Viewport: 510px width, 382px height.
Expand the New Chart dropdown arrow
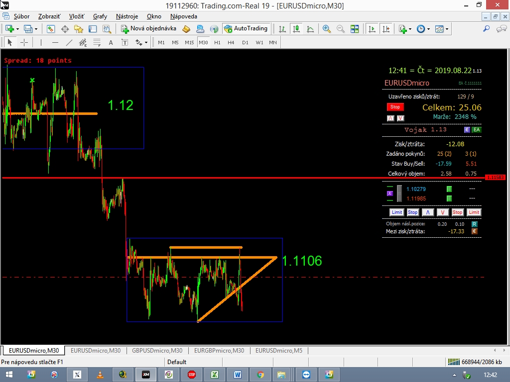pos(17,29)
